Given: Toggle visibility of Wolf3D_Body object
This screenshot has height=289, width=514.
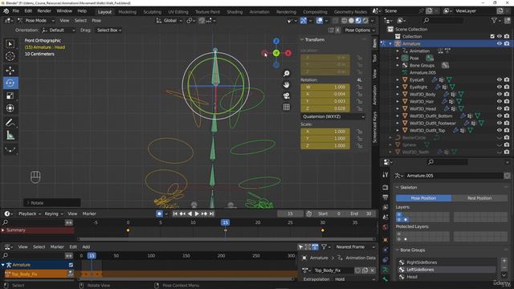Looking at the screenshot, I should coord(500,94).
